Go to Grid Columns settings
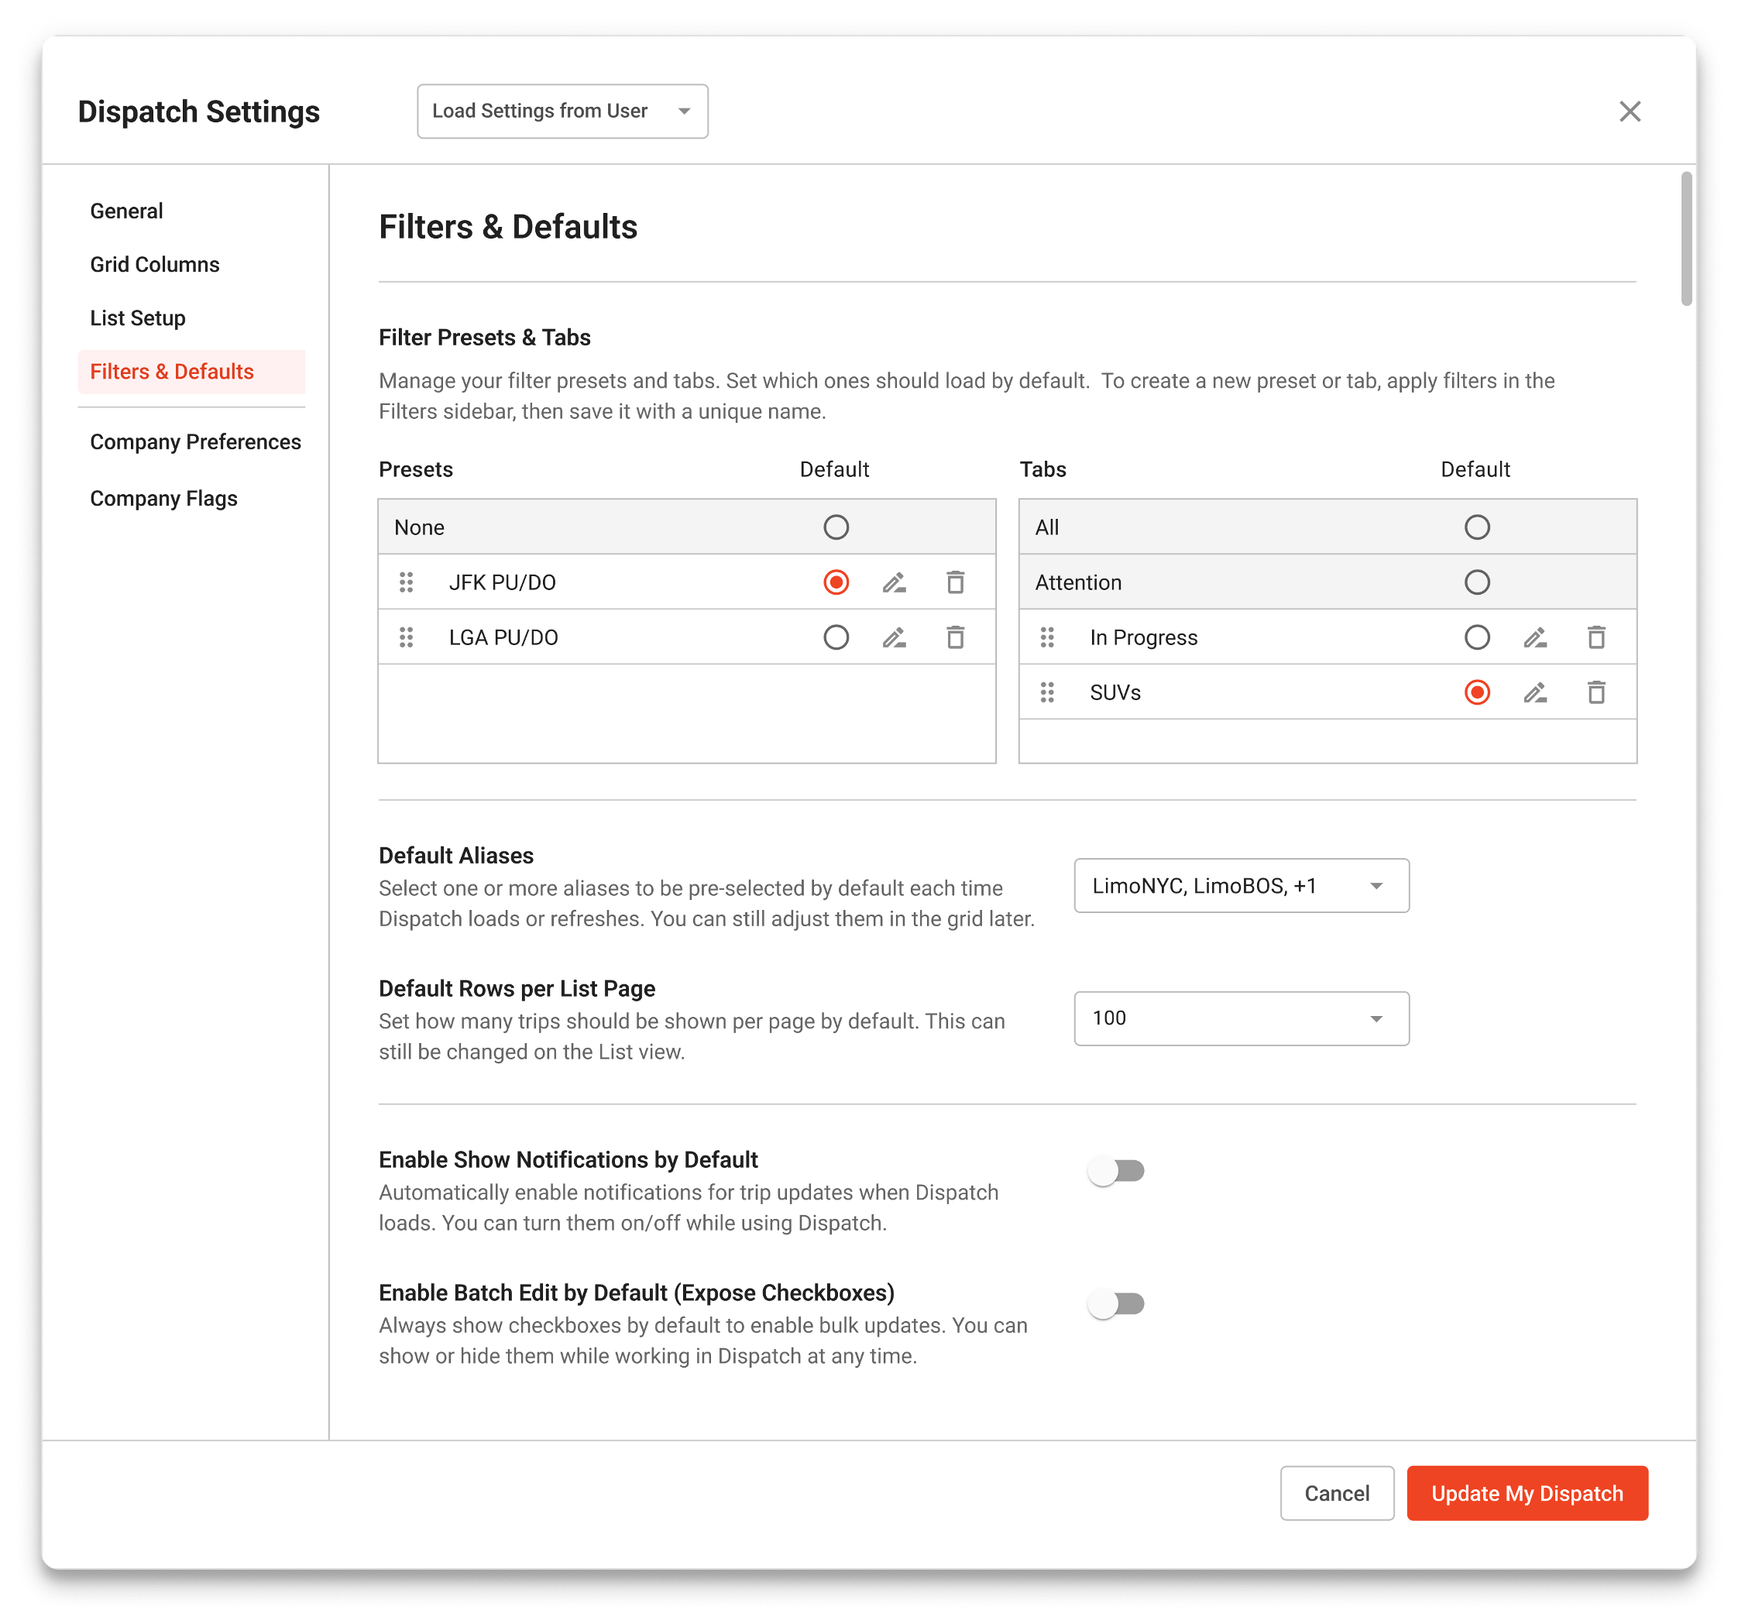 pyautogui.click(x=155, y=264)
